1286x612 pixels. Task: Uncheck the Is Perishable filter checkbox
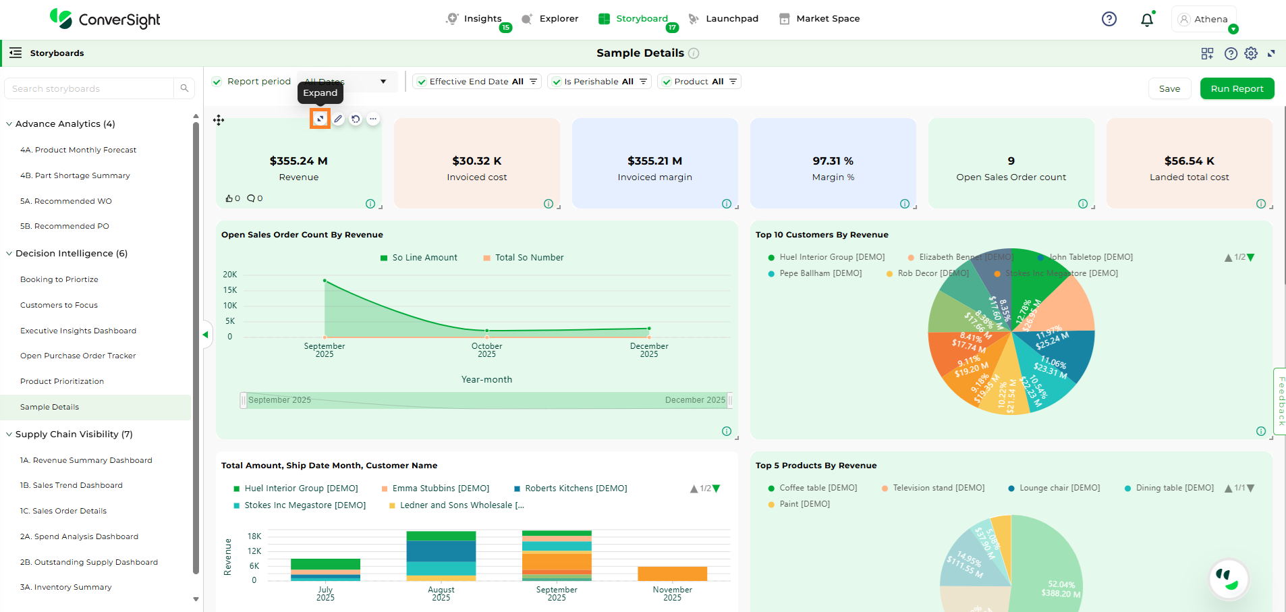(x=557, y=82)
